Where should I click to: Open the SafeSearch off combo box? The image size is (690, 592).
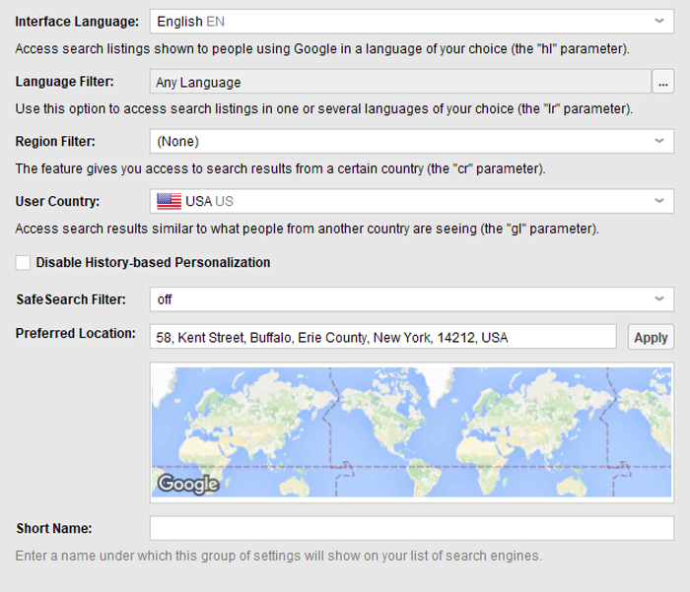[400, 297]
